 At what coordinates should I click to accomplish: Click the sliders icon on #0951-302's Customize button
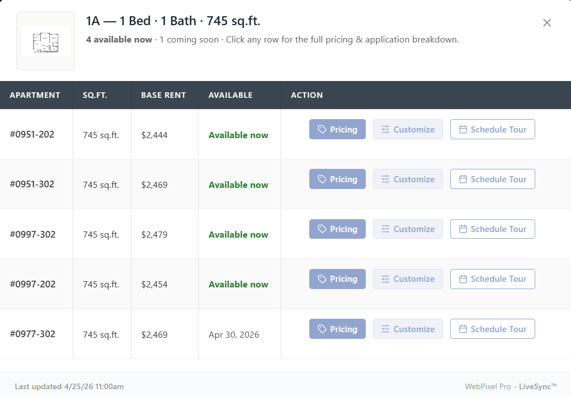pyautogui.click(x=385, y=179)
